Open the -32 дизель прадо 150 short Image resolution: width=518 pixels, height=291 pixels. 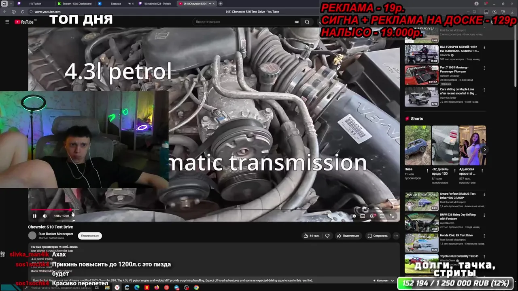pyautogui.click(x=445, y=145)
